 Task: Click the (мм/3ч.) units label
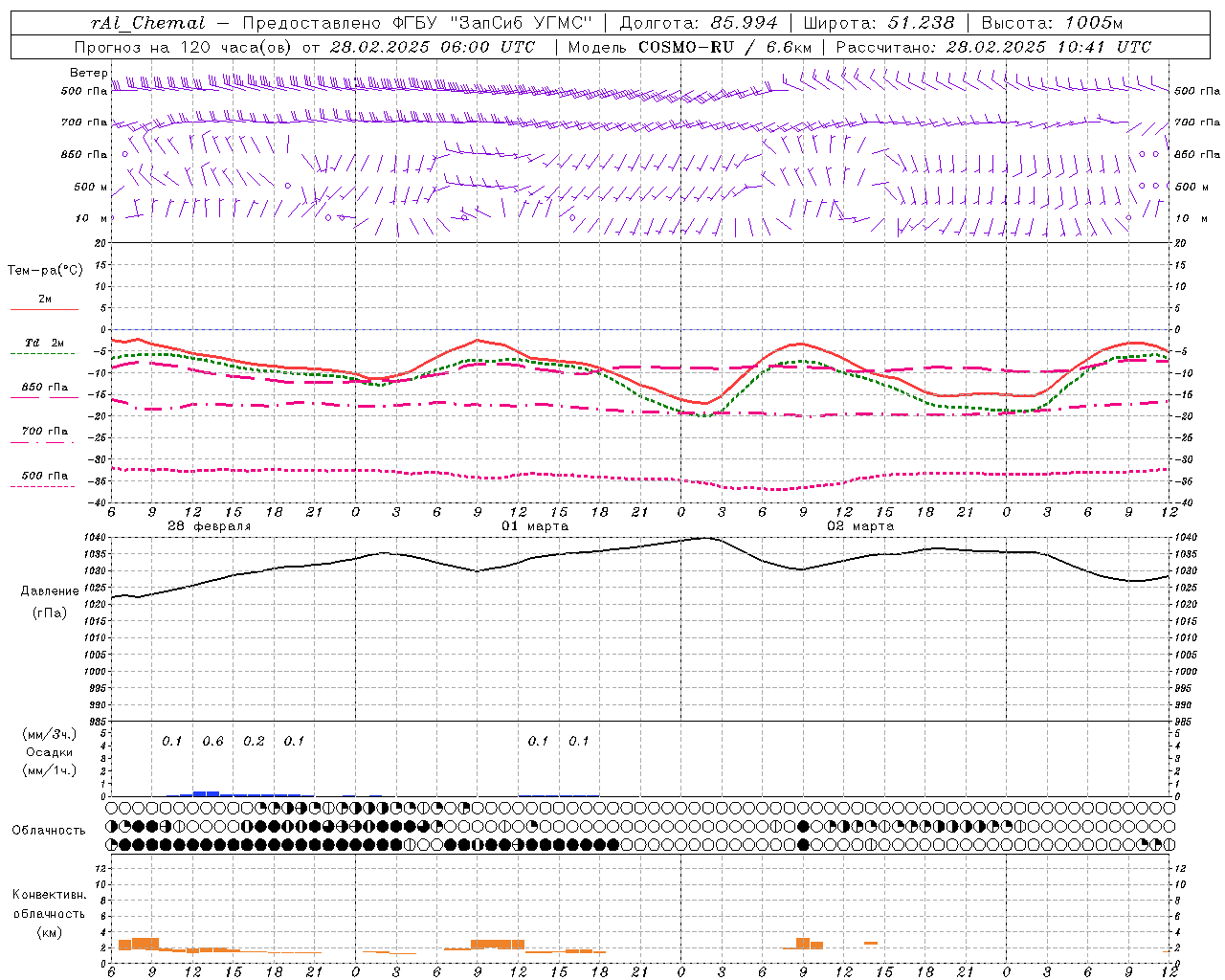click(49, 734)
